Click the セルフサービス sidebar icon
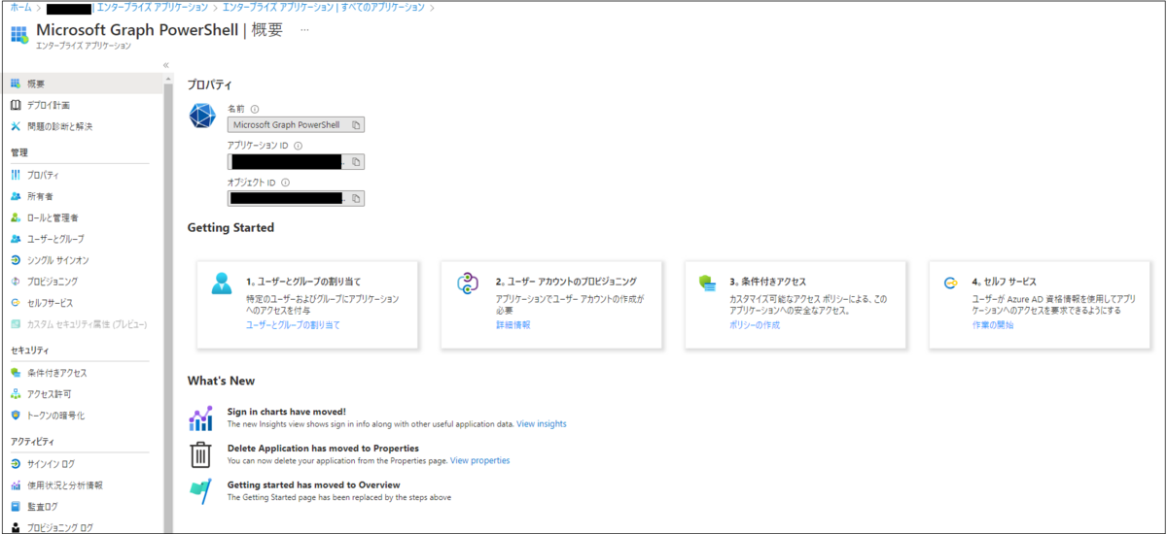This screenshot has width=1167, height=534. click(16, 303)
